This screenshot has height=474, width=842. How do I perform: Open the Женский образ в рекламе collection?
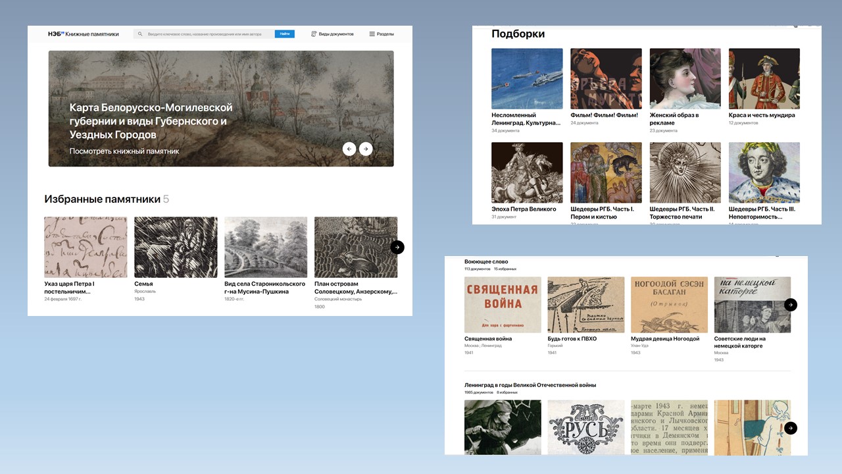[685, 78]
